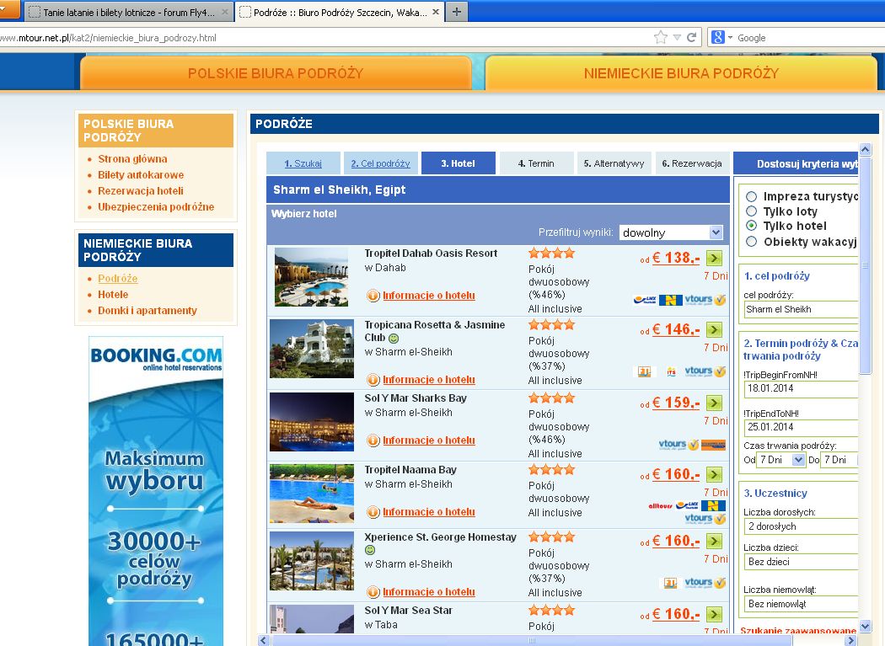Click smiley icon under Xperience St. George Homestay
The height and width of the screenshot is (646, 885).
coord(370,550)
